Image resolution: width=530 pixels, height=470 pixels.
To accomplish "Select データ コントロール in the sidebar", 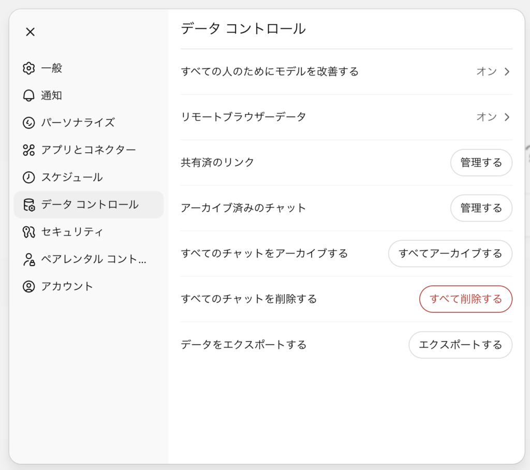I will (x=89, y=204).
